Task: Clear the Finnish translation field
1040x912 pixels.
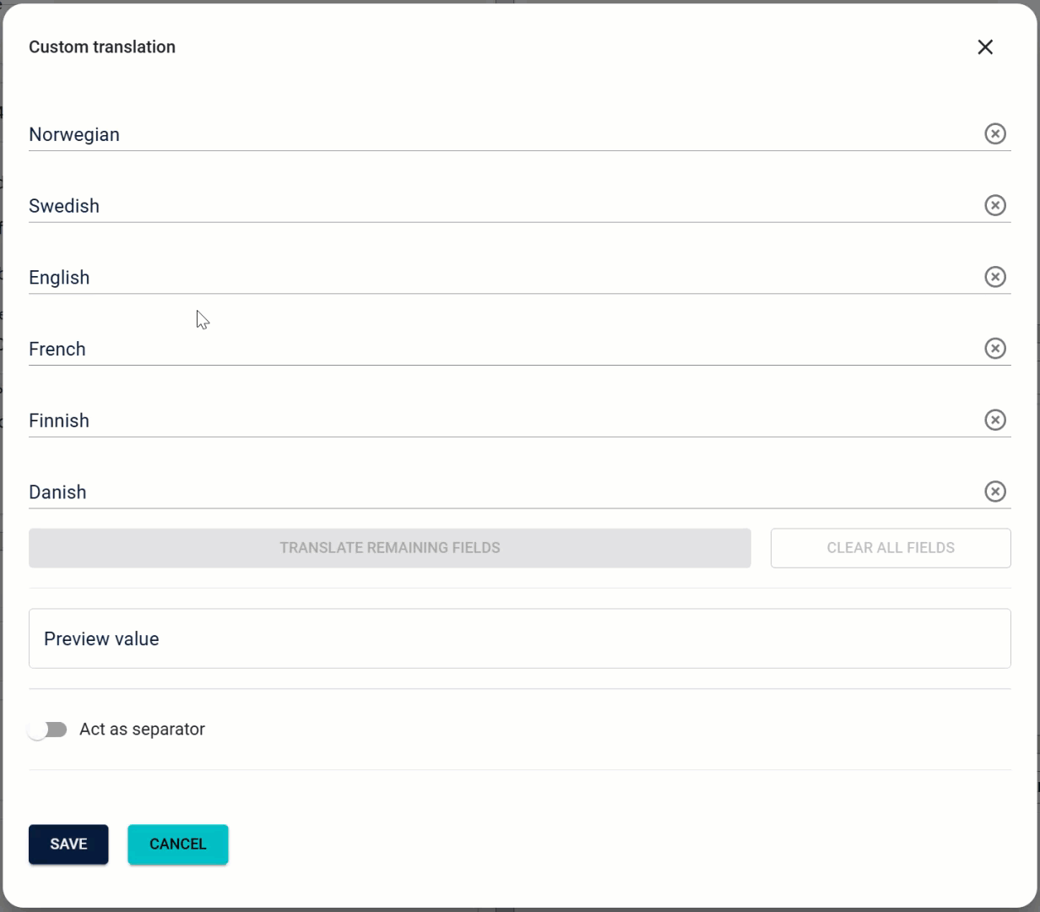Action: click(995, 420)
